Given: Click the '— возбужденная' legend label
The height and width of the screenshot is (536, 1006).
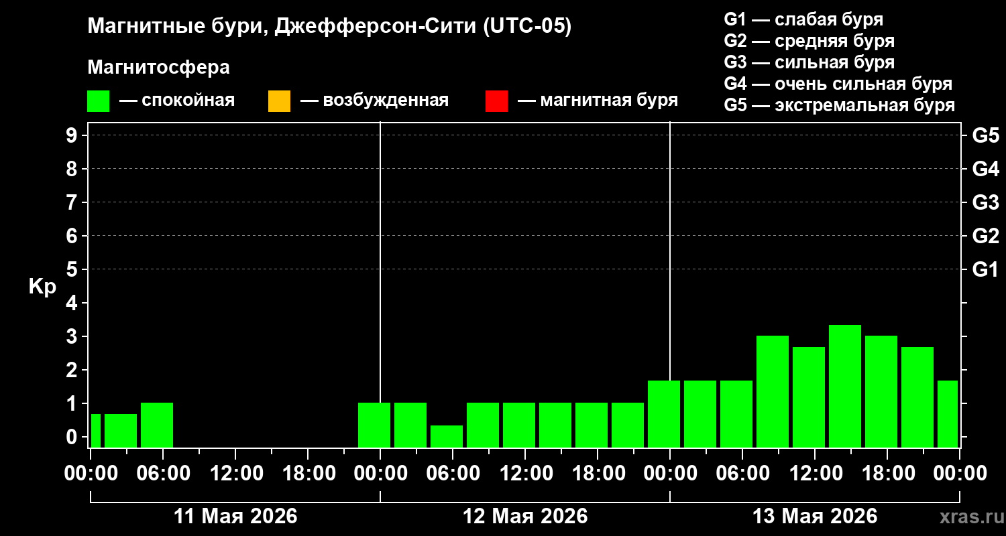Looking at the screenshot, I should 374,101.
